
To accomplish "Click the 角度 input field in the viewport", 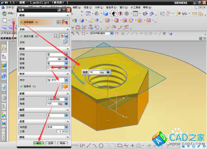I will (94, 72).
